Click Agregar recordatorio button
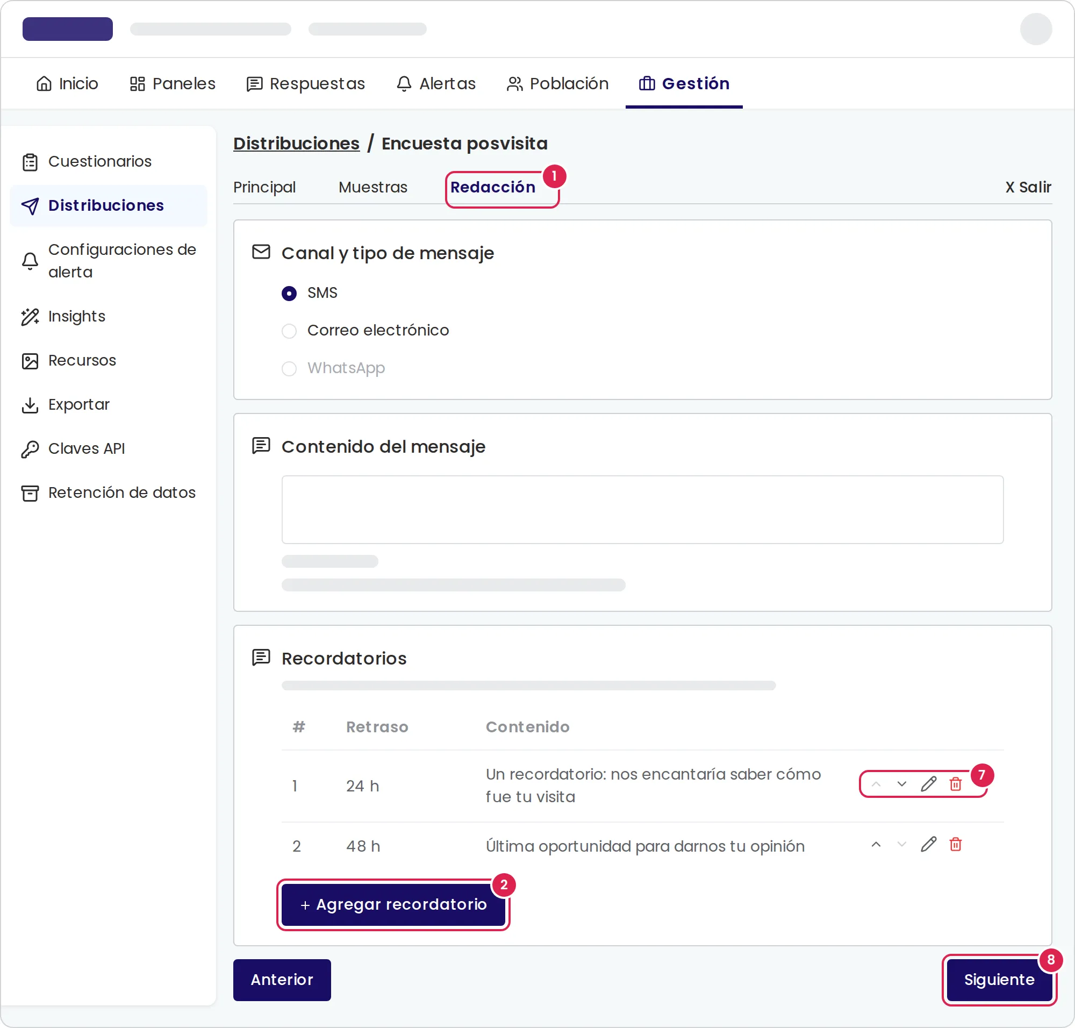The width and height of the screenshot is (1075, 1028). pyautogui.click(x=393, y=905)
